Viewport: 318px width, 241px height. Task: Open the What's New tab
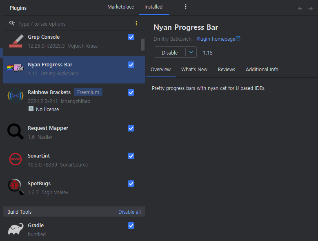tap(194, 70)
